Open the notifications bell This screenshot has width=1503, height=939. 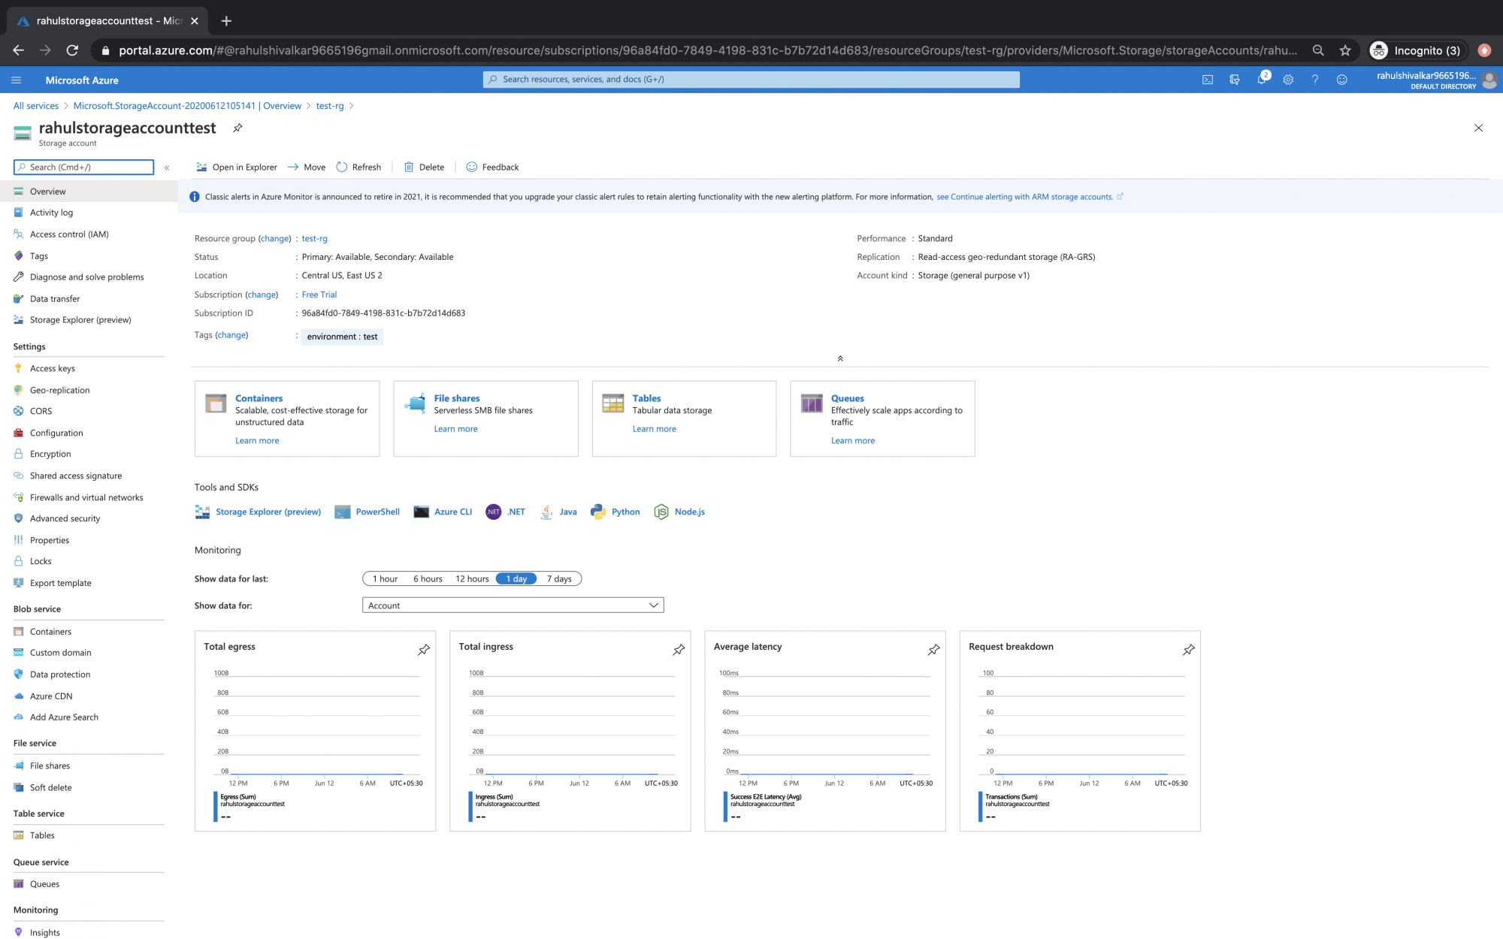[1262, 79]
